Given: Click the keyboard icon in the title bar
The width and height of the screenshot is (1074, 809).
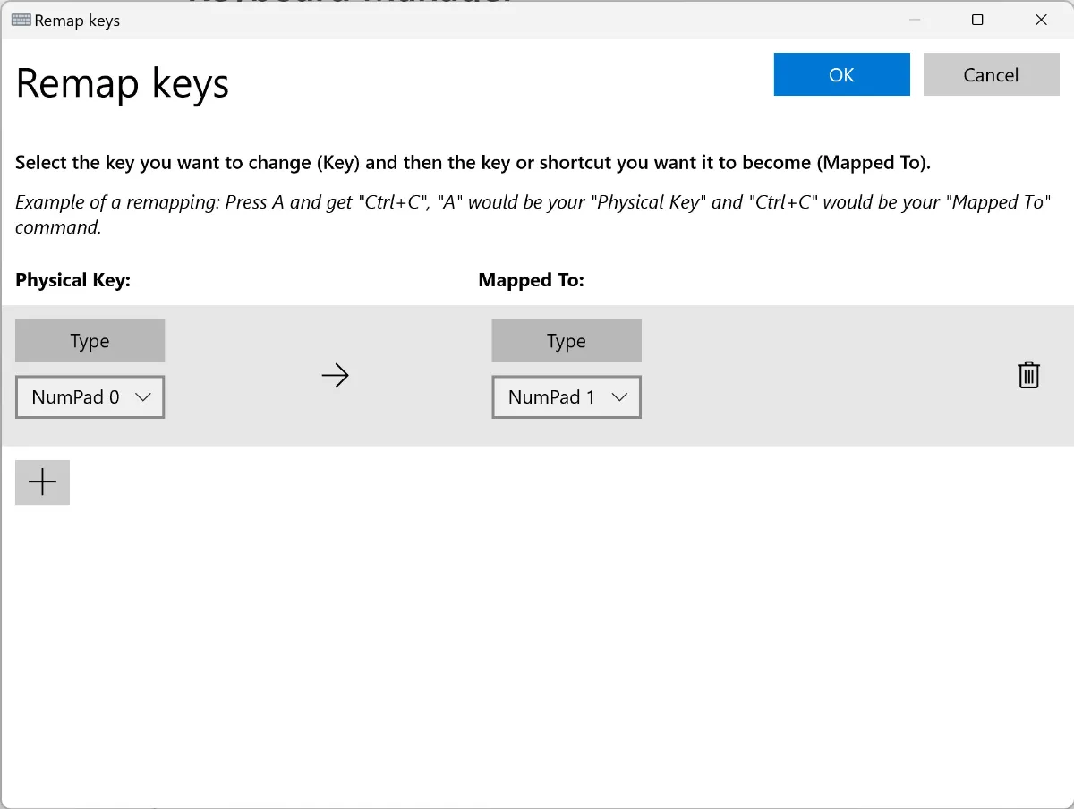Looking at the screenshot, I should pyautogui.click(x=21, y=20).
